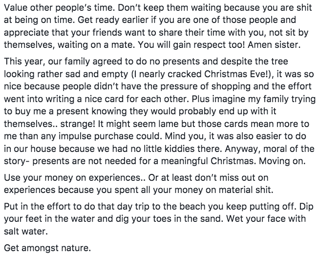Click the line 'Get amongst nature.'
318x257 pixels.
47,248
